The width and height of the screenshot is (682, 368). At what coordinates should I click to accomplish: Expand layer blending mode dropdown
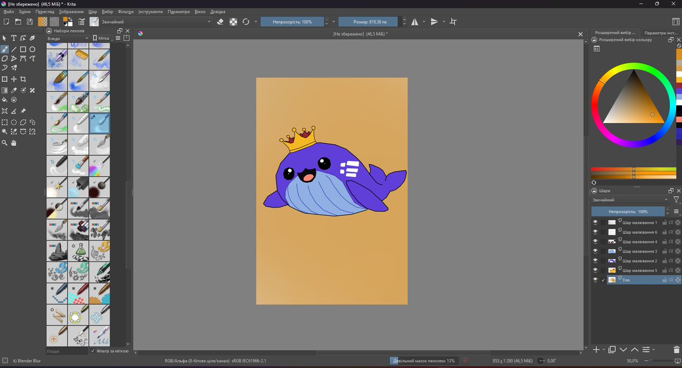(x=631, y=200)
